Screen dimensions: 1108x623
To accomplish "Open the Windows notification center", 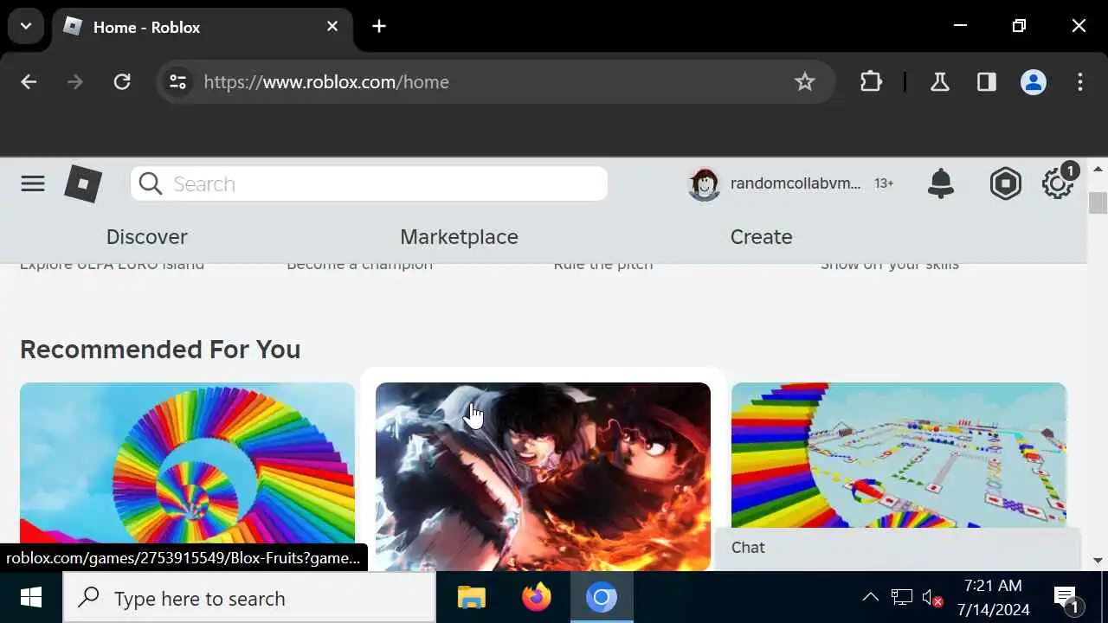I will [1066, 598].
